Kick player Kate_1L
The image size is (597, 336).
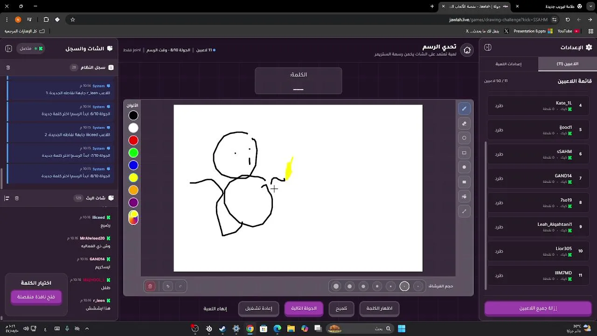(499, 105)
